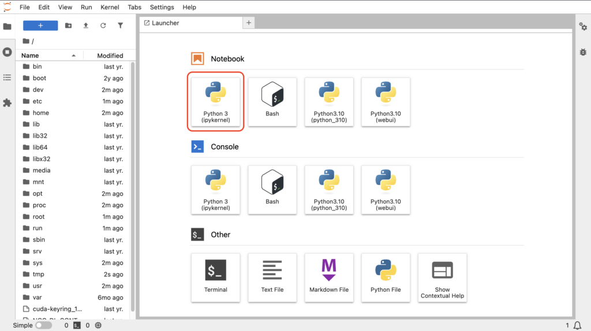Viewport: 591px width, 331px height.
Task: Open Extension Manager puzzle icon
Action: point(7,103)
